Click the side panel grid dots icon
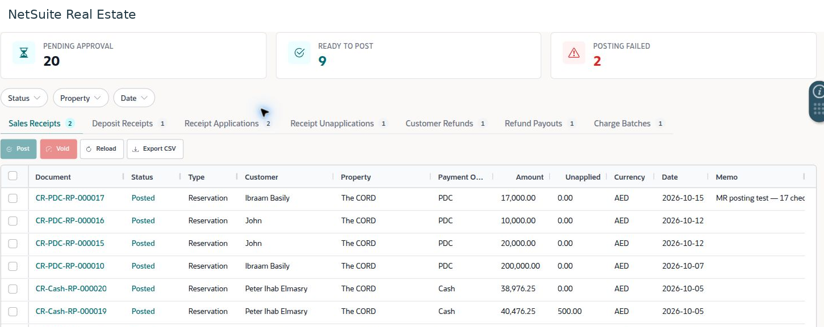The width and height of the screenshot is (824, 327). tap(818, 109)
